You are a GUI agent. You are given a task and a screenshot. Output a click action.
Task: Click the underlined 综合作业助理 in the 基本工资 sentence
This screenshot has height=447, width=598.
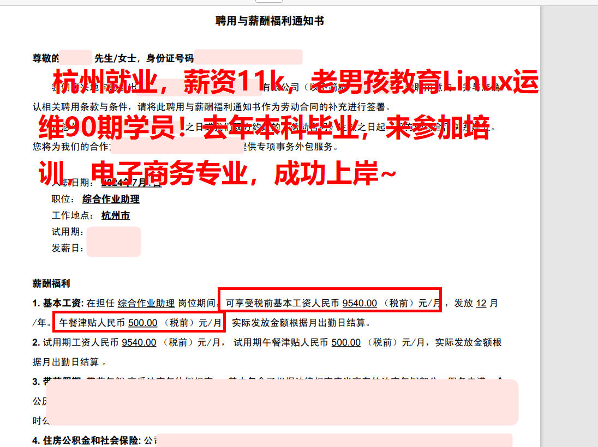[146, 303]
